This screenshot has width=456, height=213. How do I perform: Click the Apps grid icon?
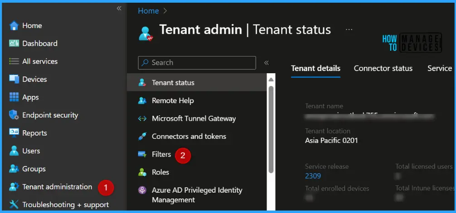tap(14, 97)
